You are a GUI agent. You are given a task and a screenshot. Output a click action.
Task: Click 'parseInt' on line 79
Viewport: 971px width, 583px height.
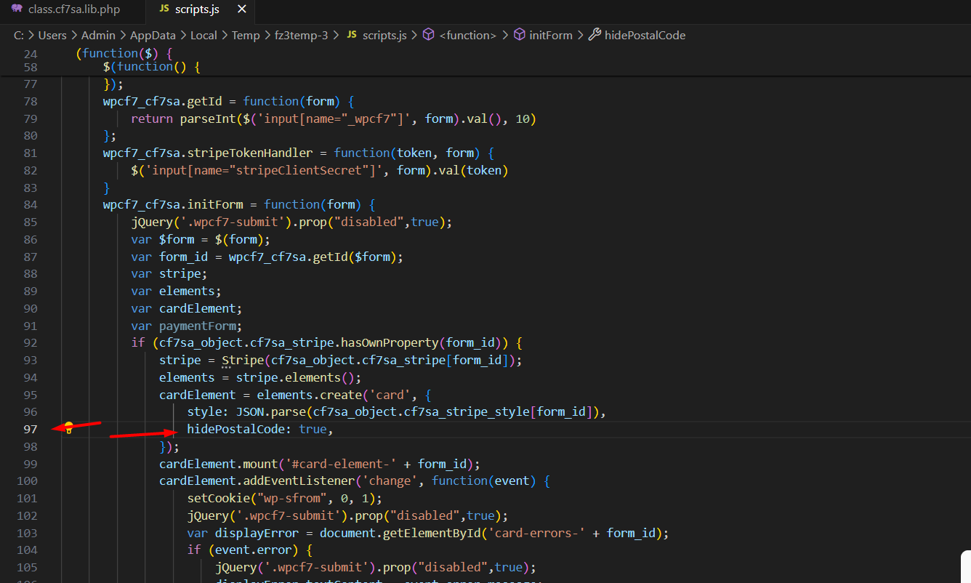point(208,118)
